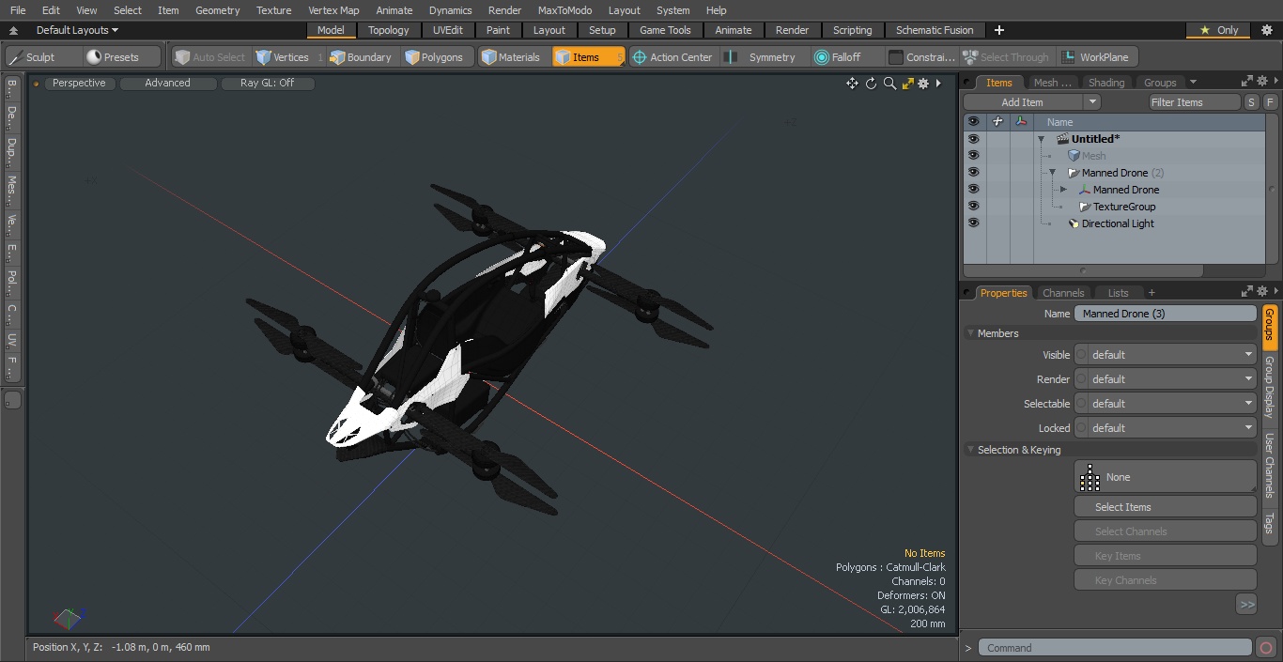Click the Items panel settings gear
1283x662 pixels.
(x=1262, y=82)
